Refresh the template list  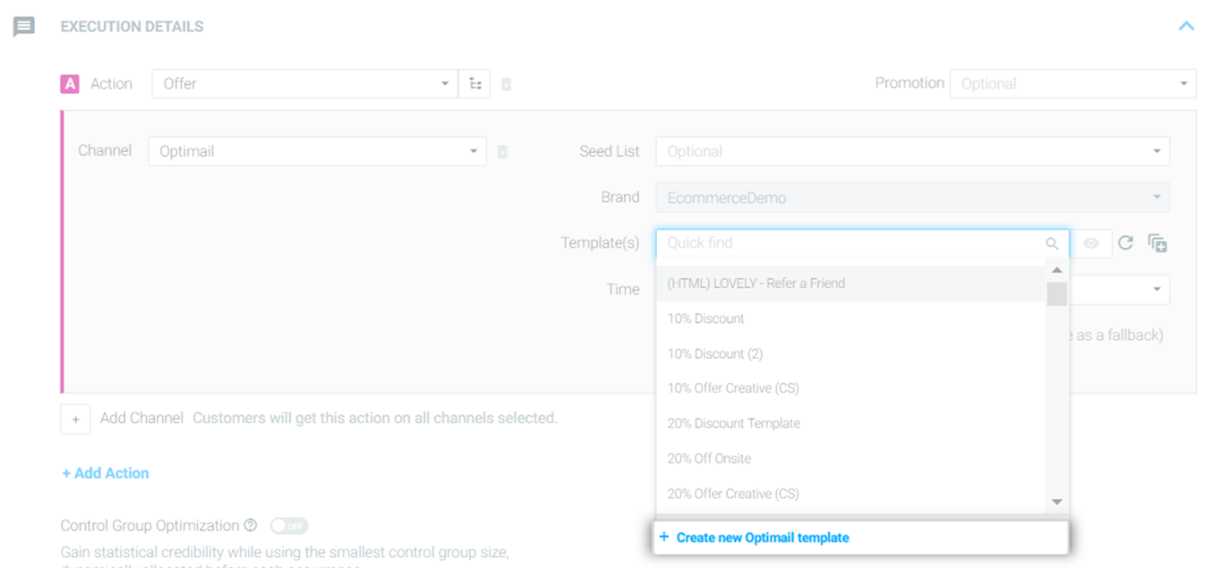coord(1126,243)
